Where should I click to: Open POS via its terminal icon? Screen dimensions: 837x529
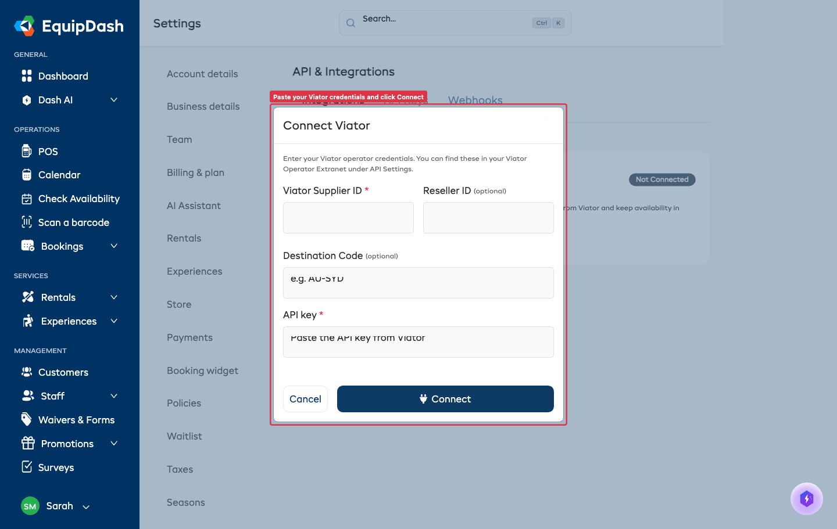pyautogui.click(x=27, y=151)
